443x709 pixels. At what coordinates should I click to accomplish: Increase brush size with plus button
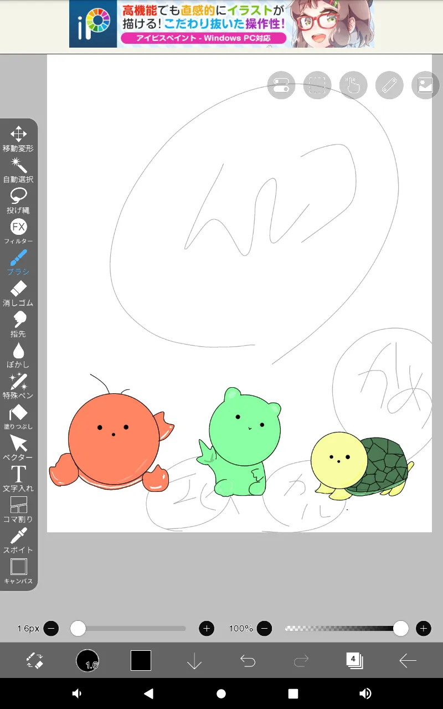point(207,628)
